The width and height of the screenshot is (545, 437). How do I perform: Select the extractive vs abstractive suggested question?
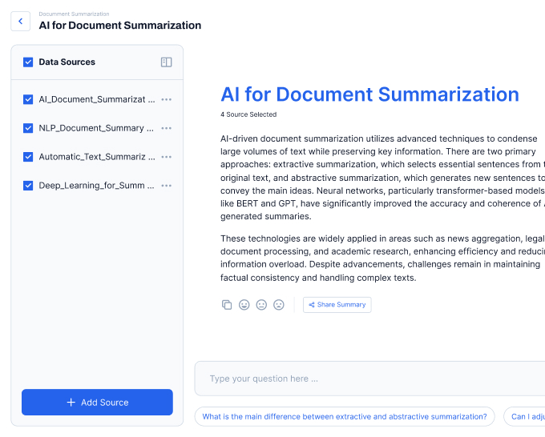coord(345,416)
